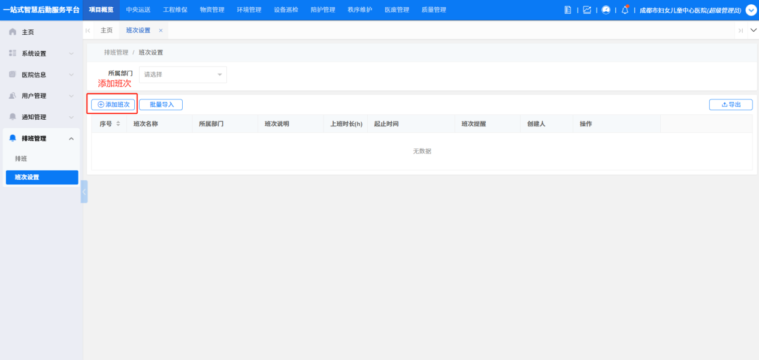This screenshot has height=360, width=759.
Task: Sort by the 序号 column arrows
Action: [118, 124]
